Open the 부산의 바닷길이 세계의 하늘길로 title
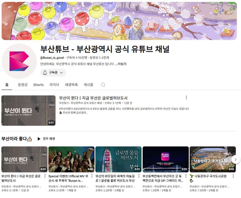Viewport: 241px width, 198px height. click(115, 179)
